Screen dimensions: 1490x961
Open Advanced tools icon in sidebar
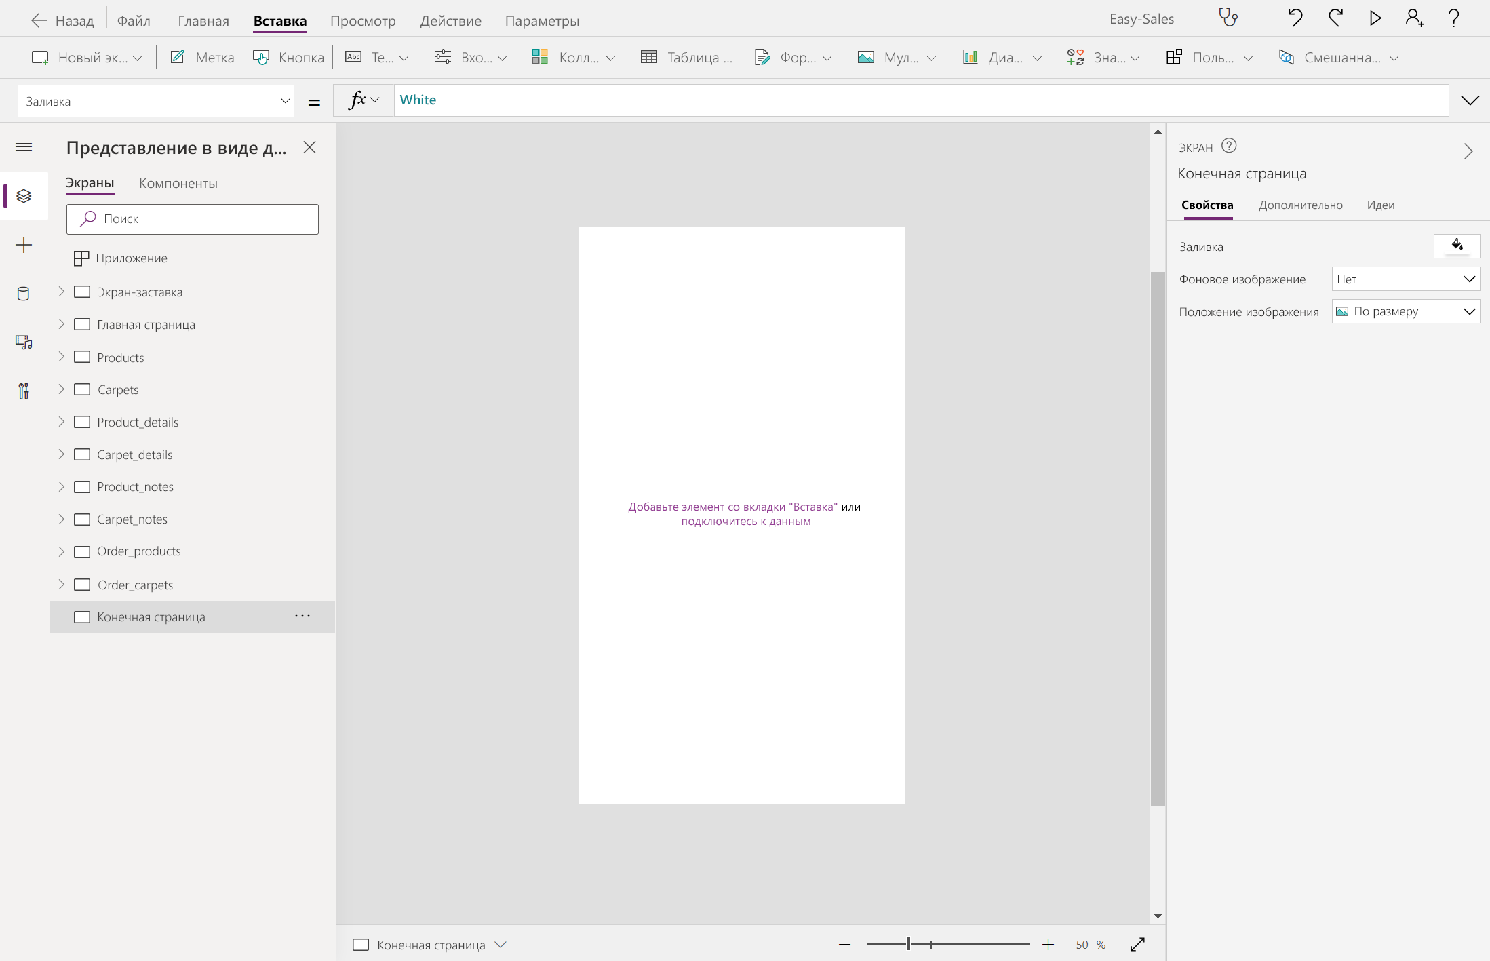tap(24, 391)
